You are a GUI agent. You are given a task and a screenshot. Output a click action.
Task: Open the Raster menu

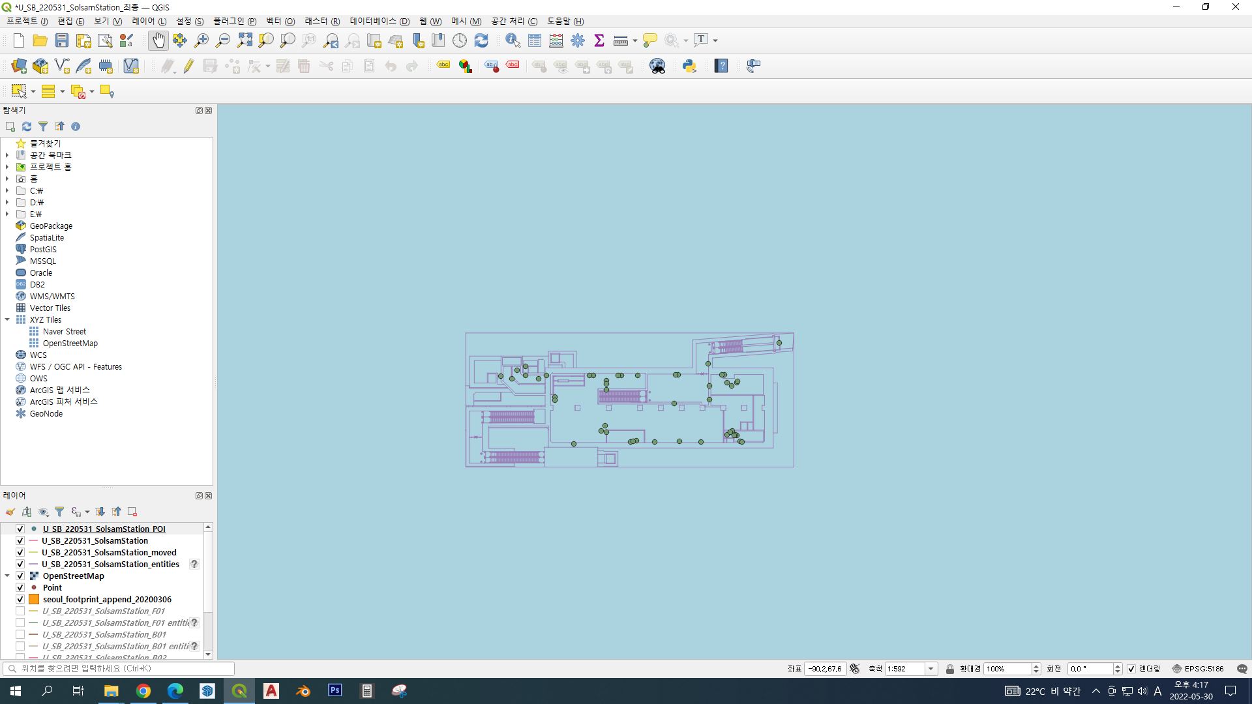click(x=321, y=21)
